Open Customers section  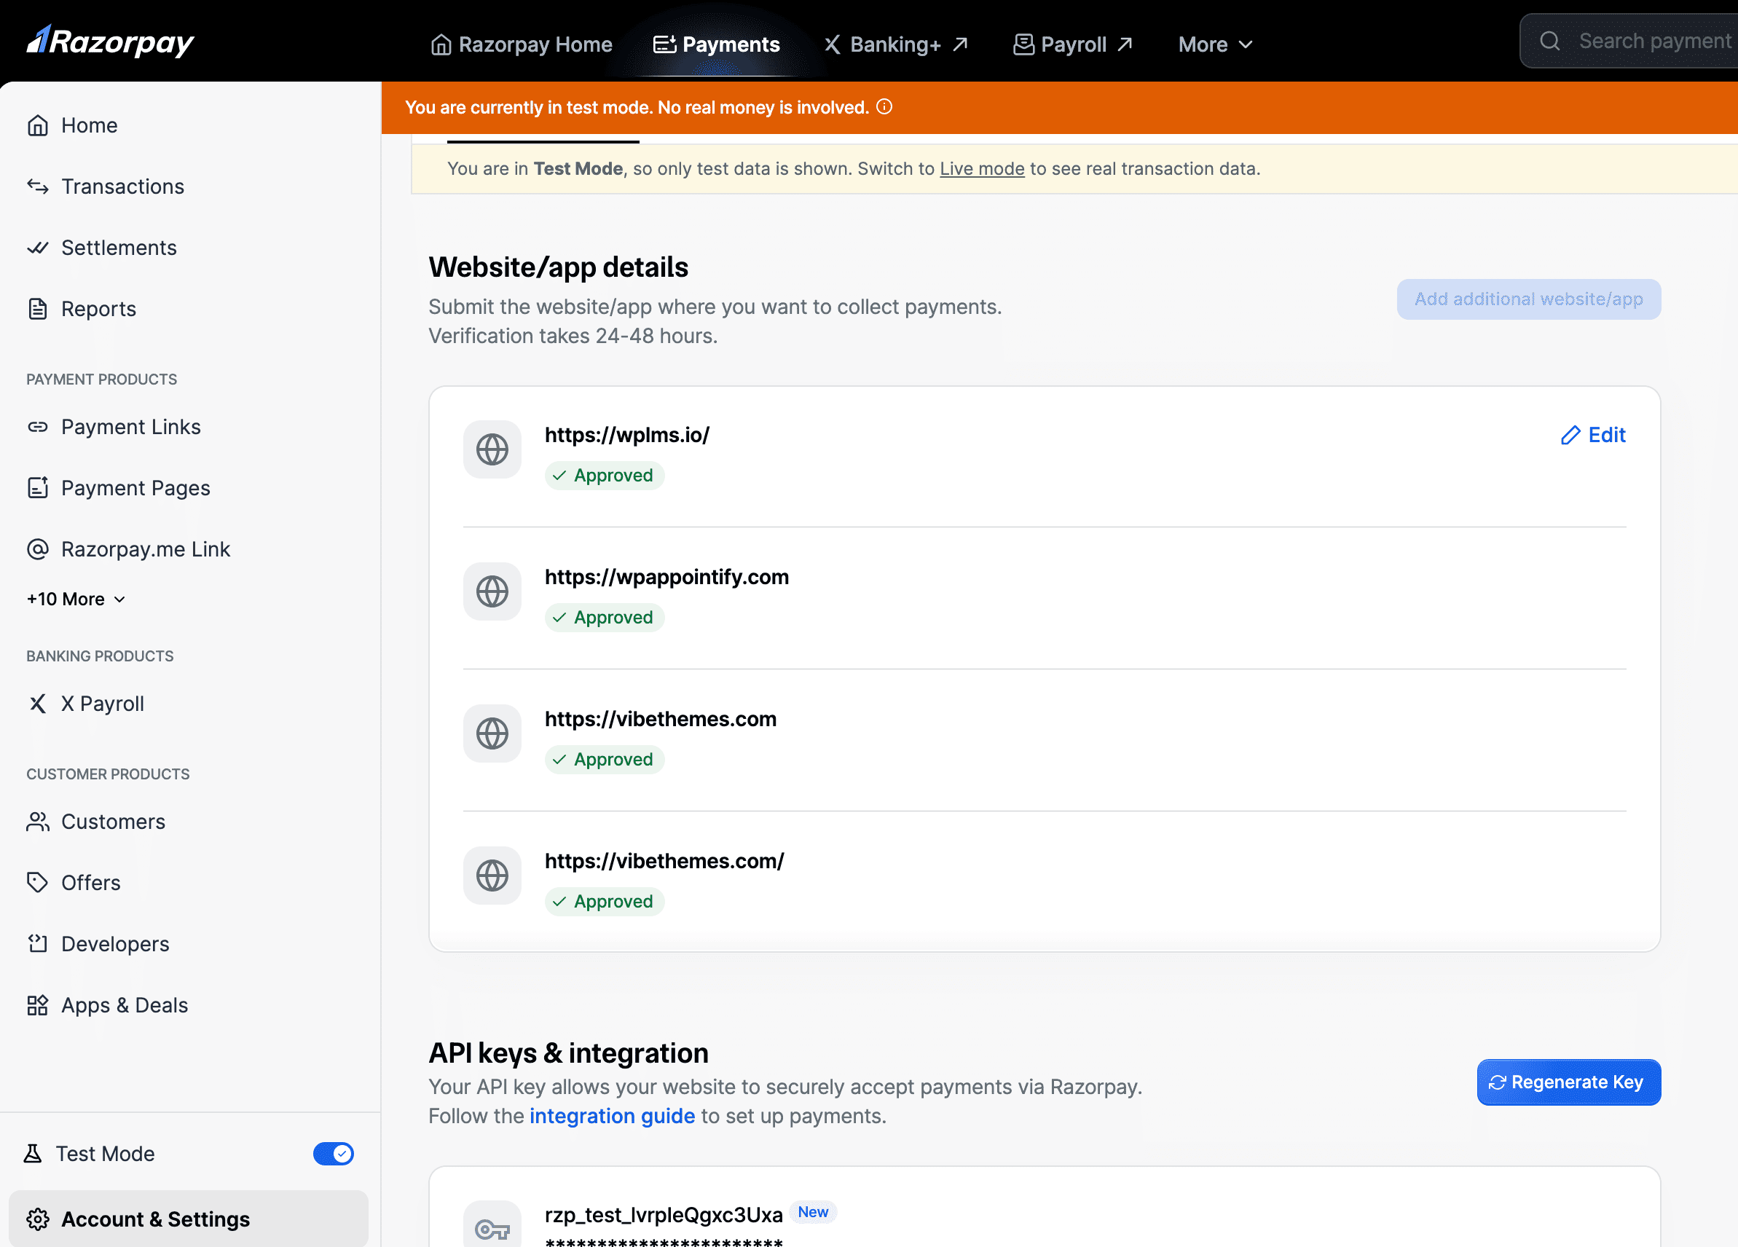[190, 822]
